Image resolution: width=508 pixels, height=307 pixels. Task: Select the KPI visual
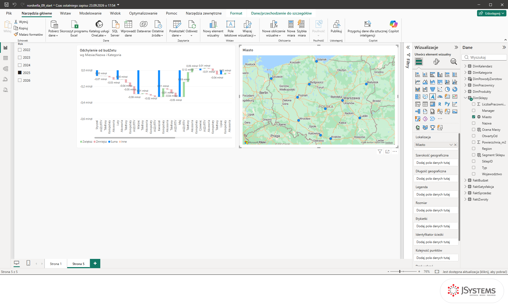pos(455,97)
